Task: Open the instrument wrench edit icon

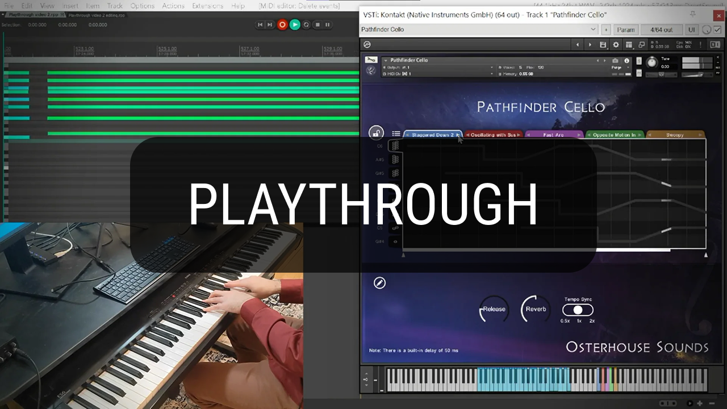Action: [x=371, y=60]
